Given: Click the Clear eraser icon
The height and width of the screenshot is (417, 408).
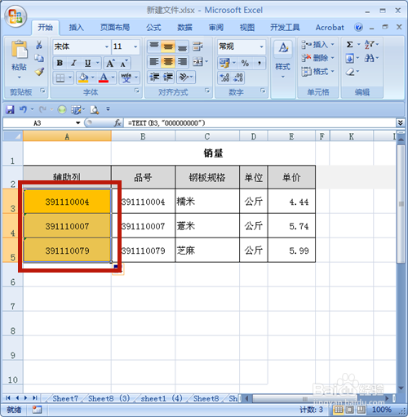Looking at the screenshot, I should (350, 72).
